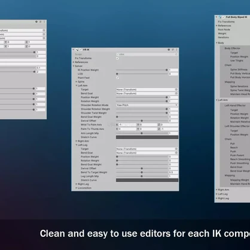
Task: Click the VR IK script component icon
Action: (77, 50)
